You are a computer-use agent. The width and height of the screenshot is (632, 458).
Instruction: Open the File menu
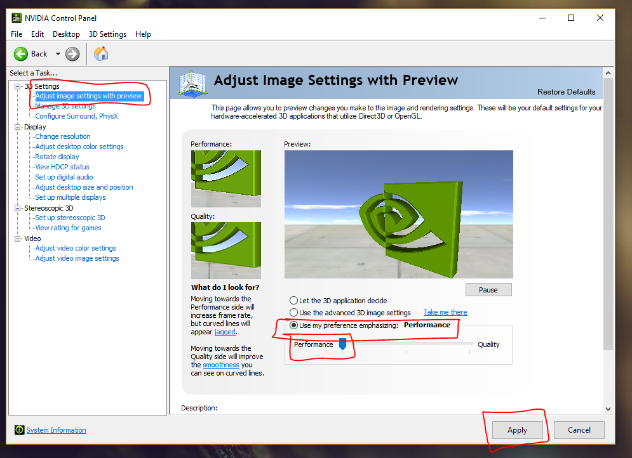17,34
